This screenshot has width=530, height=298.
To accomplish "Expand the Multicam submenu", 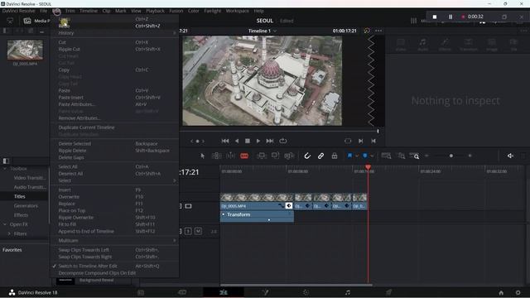I will (x=115, y=240).
